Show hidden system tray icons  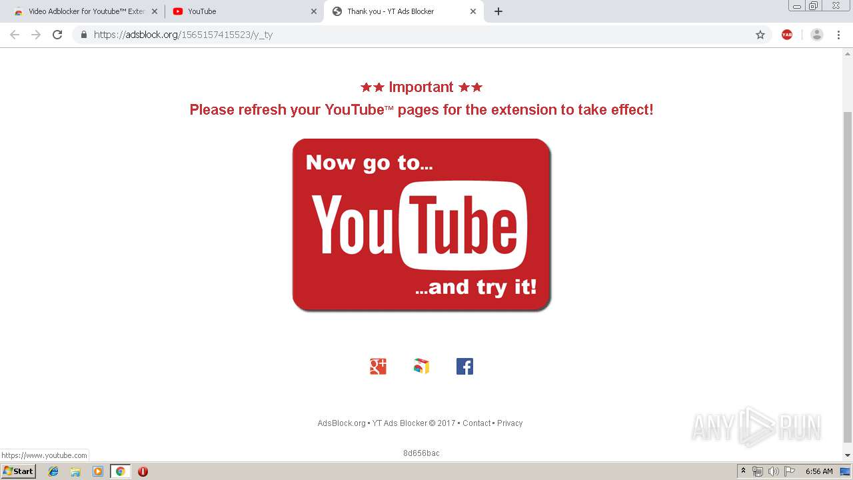pos(743,471)
